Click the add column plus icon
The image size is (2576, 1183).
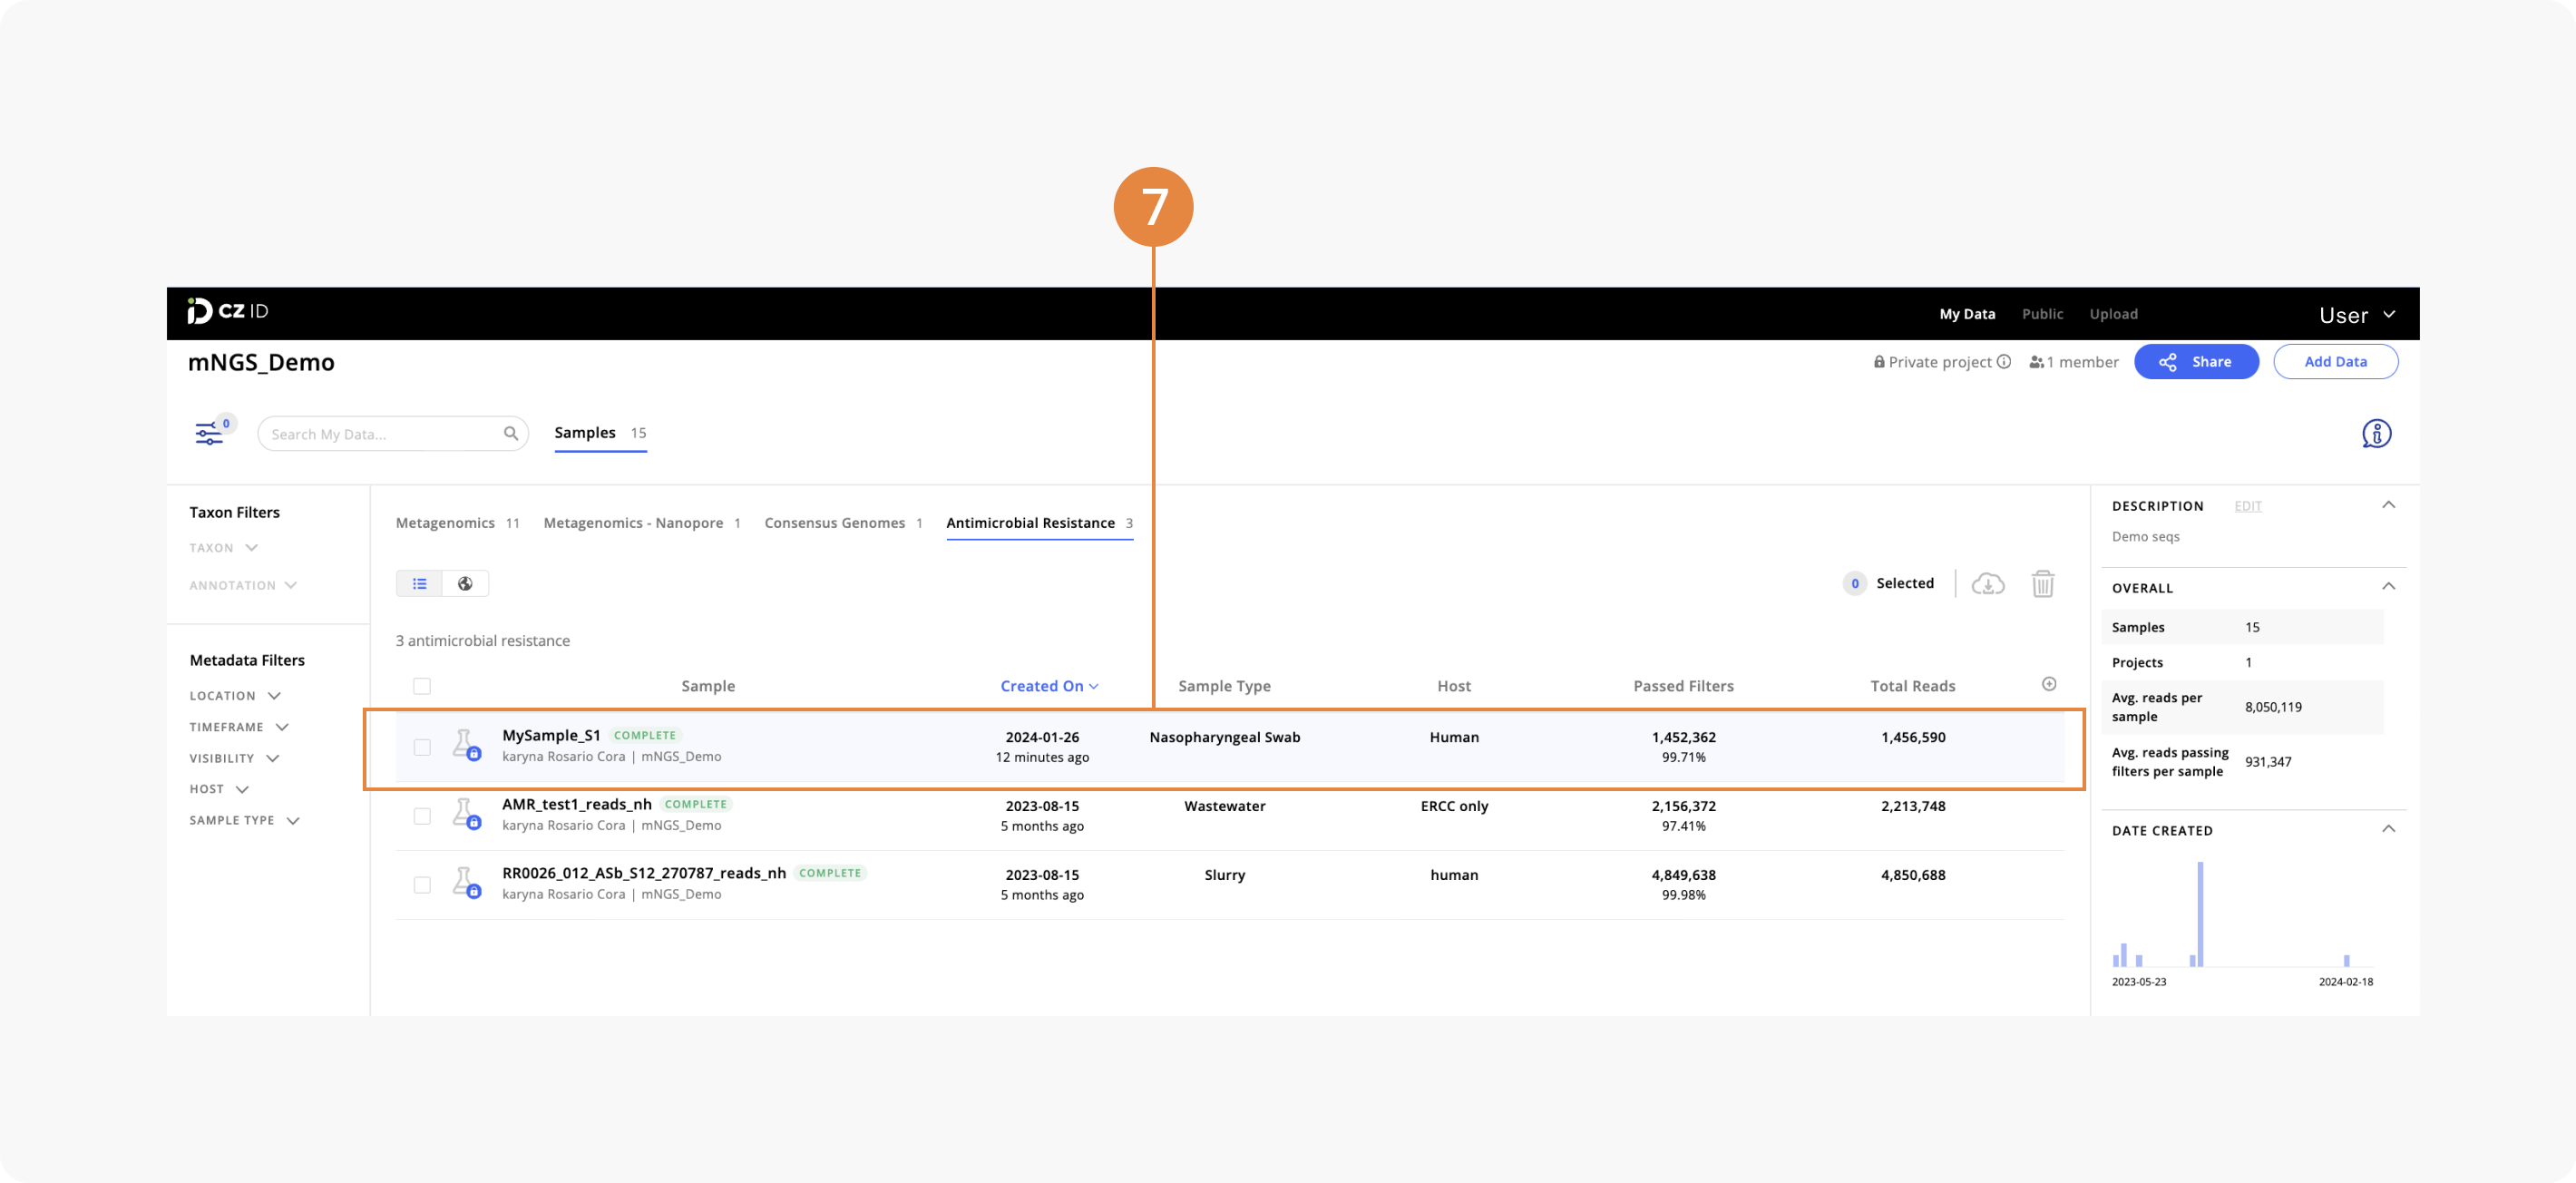coord(2049,684)
